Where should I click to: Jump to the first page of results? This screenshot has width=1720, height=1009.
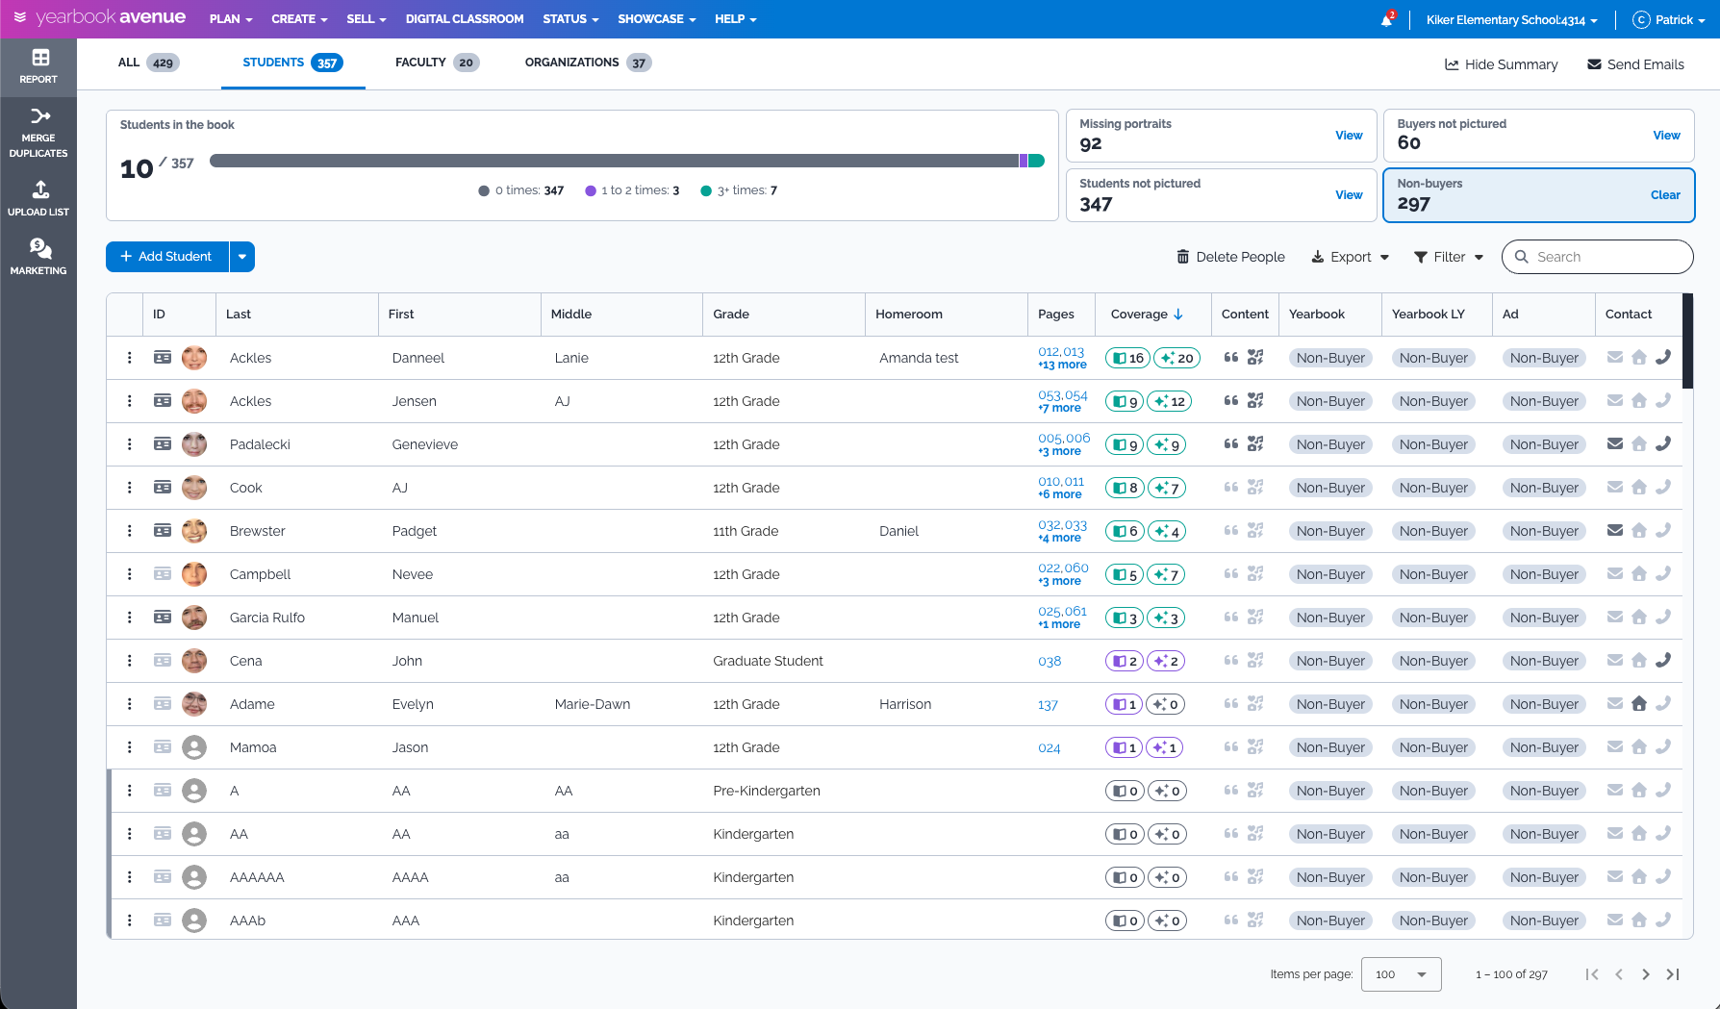coord(1592,974)
